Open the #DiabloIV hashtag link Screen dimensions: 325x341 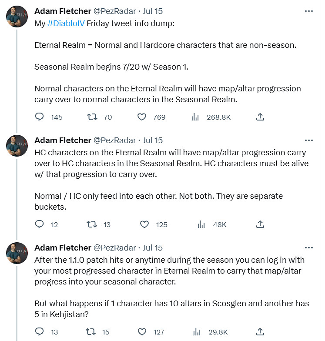pyautogui.click(x=66, y=23)
